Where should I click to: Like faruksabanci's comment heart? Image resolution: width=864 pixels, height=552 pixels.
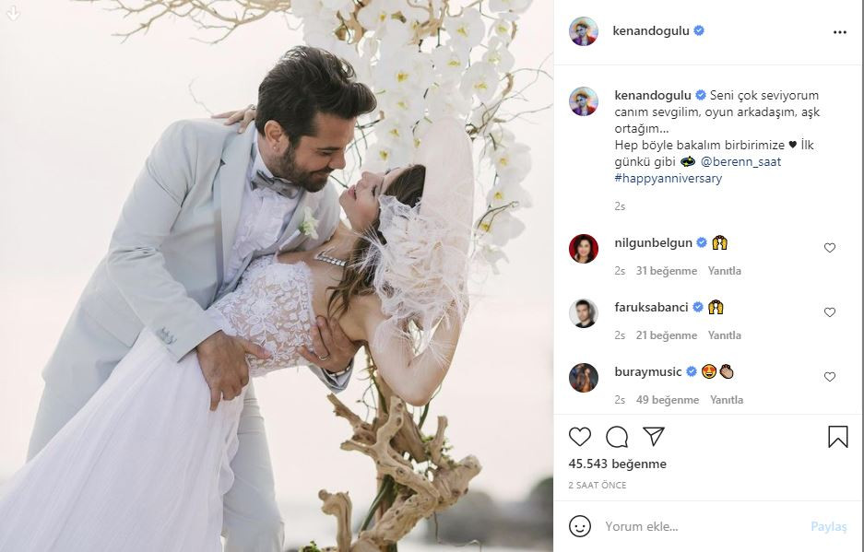[x=830, y=312]
